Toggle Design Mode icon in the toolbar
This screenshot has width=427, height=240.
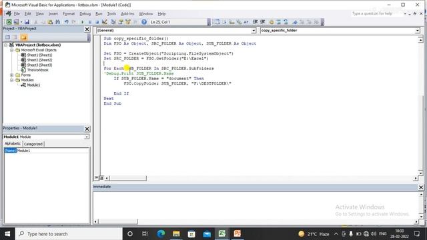point(105,22)
